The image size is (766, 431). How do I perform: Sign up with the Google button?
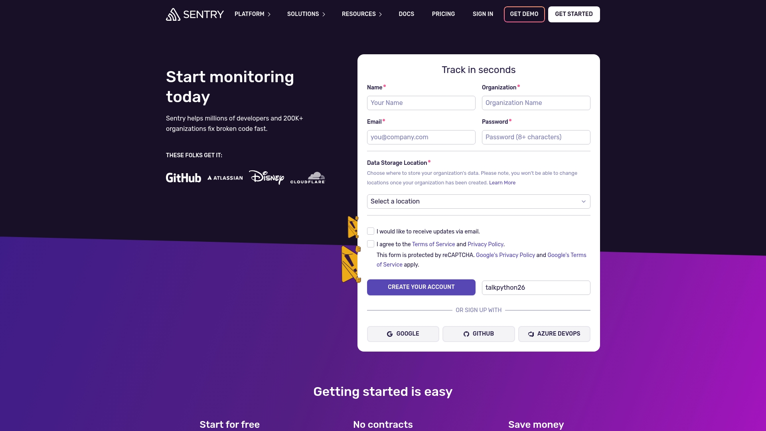403,334
